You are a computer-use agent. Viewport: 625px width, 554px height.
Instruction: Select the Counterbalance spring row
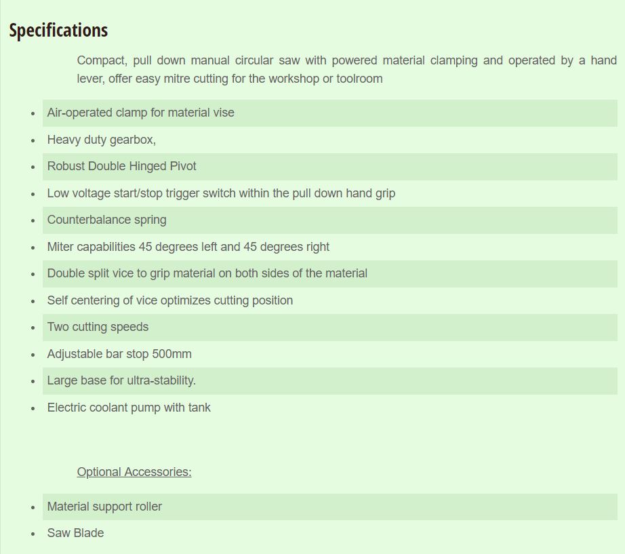[329, 220]
